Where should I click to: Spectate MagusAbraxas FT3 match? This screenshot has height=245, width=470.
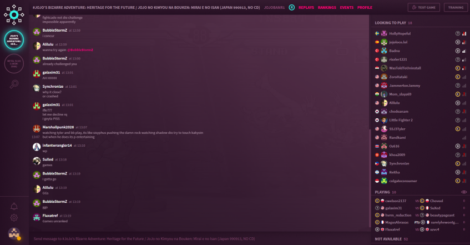point(420,222)
